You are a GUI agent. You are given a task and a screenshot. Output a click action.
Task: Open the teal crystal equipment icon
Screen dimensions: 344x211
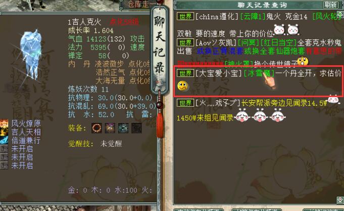[x=123, y=128]
